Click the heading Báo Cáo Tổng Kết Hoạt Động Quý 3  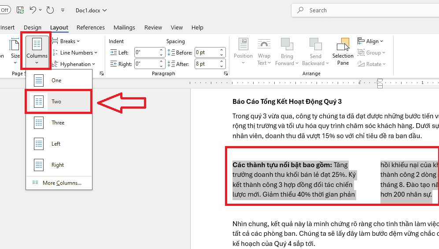click(287, 102)
